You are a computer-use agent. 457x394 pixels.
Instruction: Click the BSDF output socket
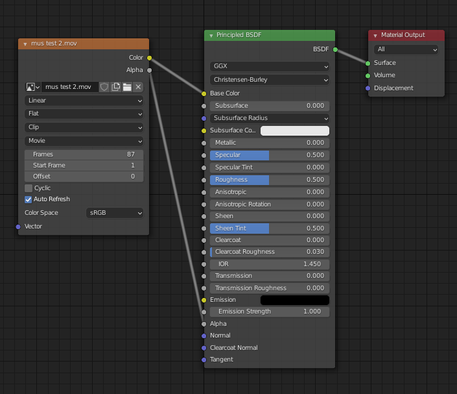pos(335,49)
